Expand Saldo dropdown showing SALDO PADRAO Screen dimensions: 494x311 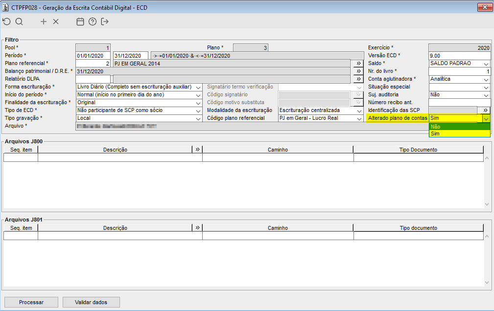click(x=486, y=64)
